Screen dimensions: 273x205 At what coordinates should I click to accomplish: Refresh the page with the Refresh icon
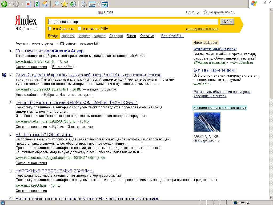[x=37, y=4]
